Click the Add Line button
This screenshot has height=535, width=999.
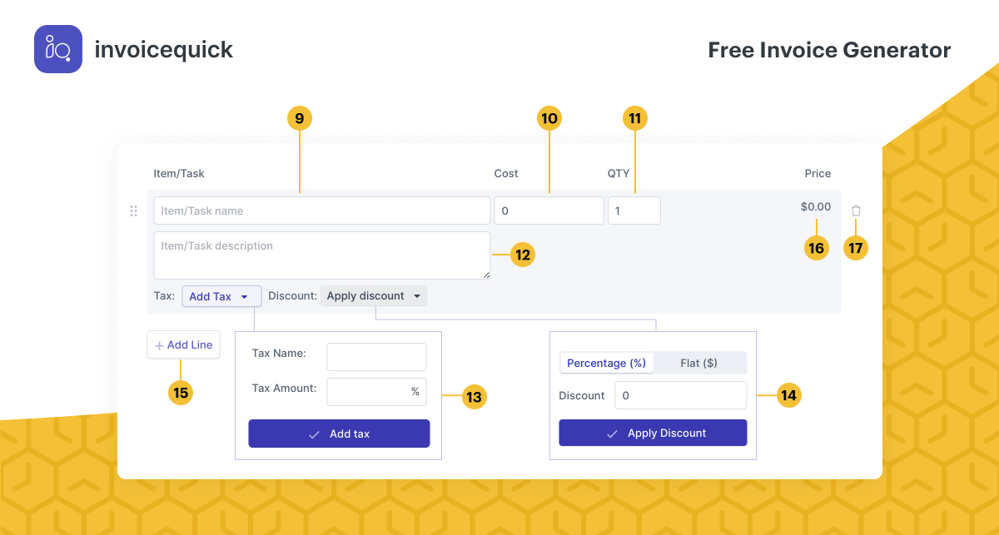point(183,344)
